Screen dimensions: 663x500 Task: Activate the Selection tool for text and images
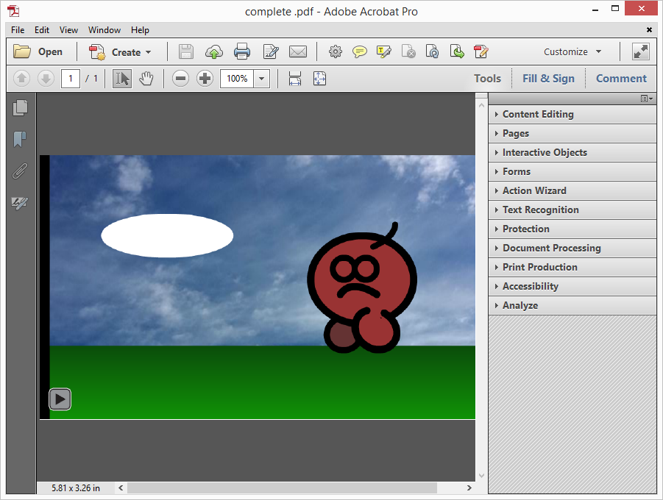click(x=122, y=79)
